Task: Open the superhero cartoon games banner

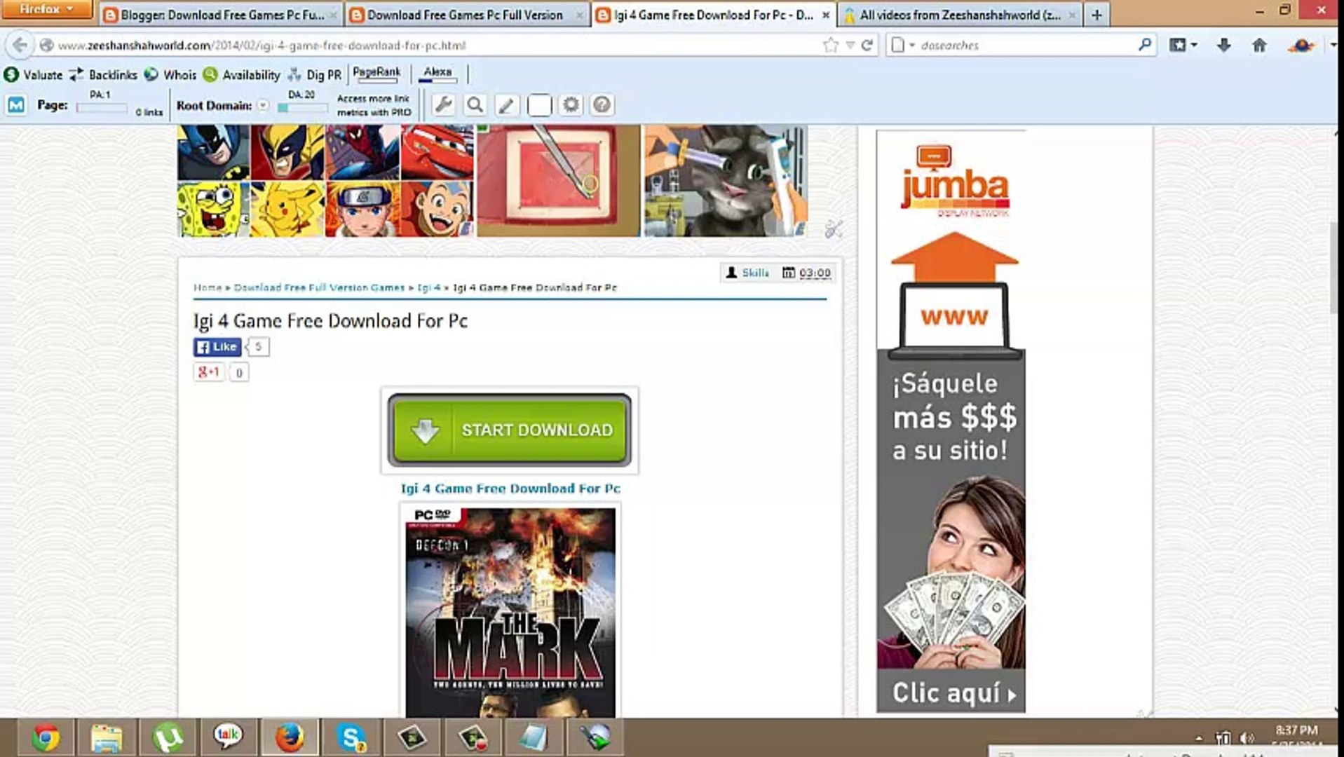Action: pos(325,181)
